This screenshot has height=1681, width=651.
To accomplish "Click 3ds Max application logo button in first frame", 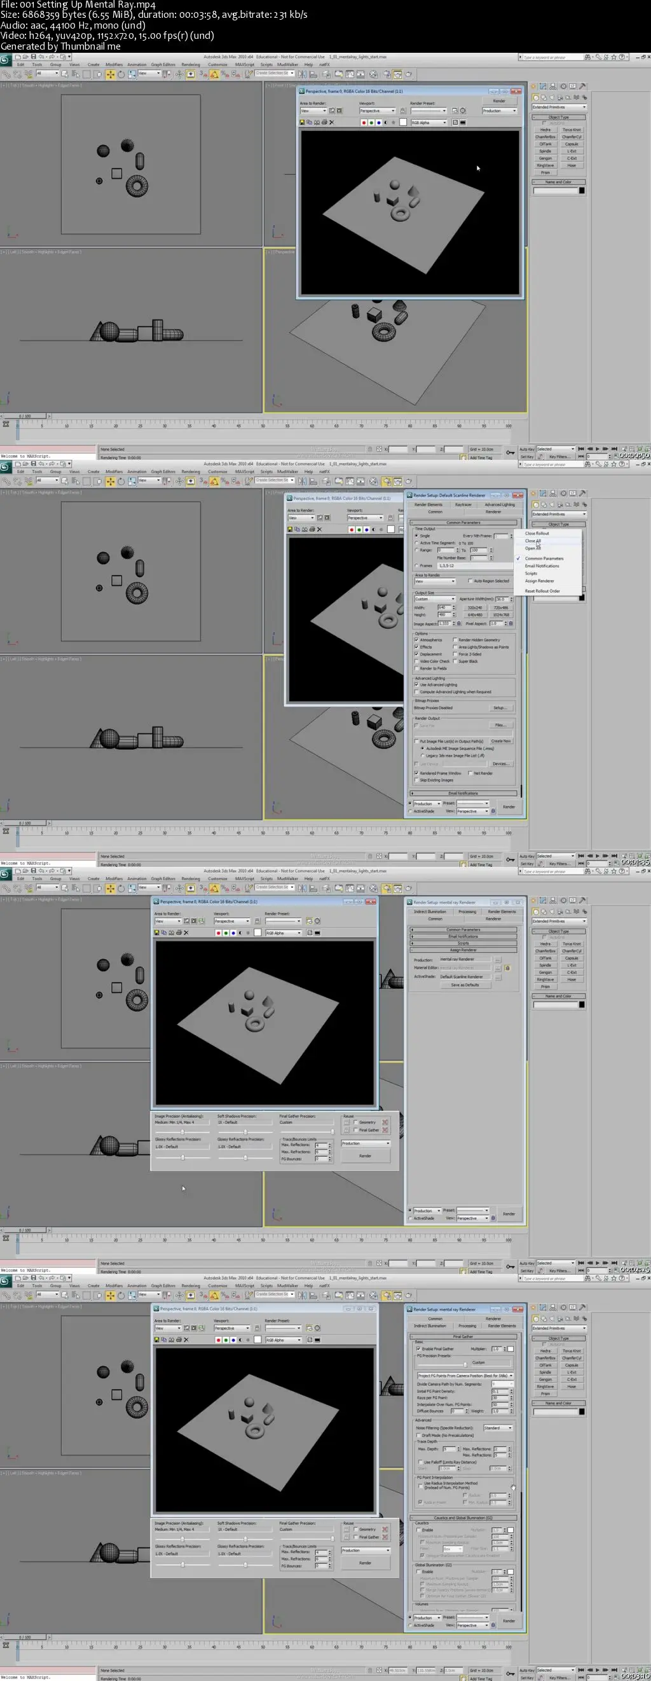I will click(5, 60).
